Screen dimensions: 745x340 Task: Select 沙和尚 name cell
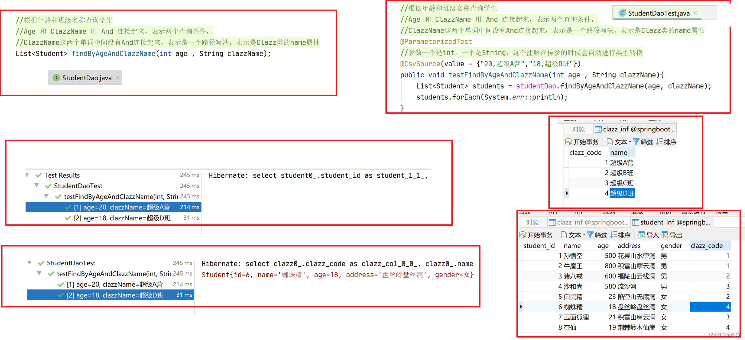coord(579,287)
